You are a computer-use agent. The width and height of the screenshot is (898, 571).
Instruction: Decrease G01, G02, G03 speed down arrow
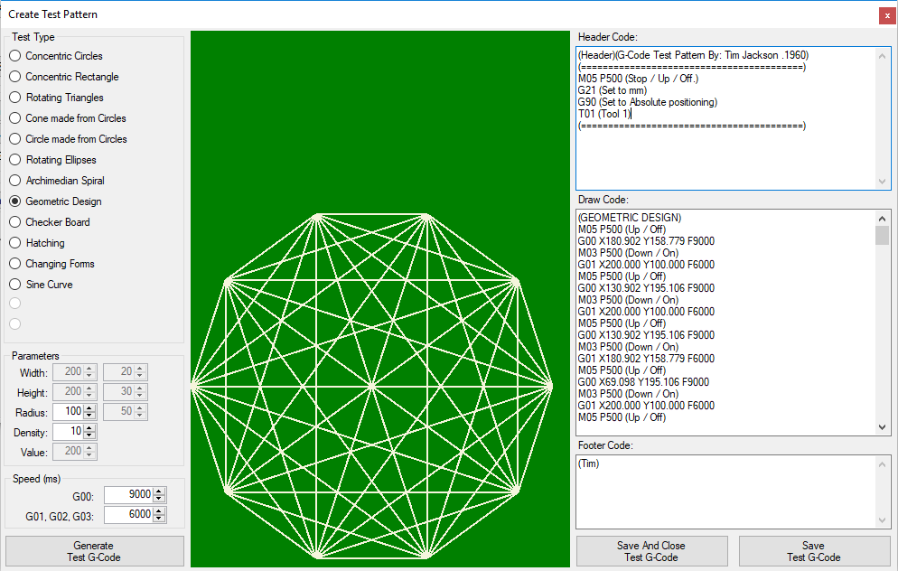(159, 519)
